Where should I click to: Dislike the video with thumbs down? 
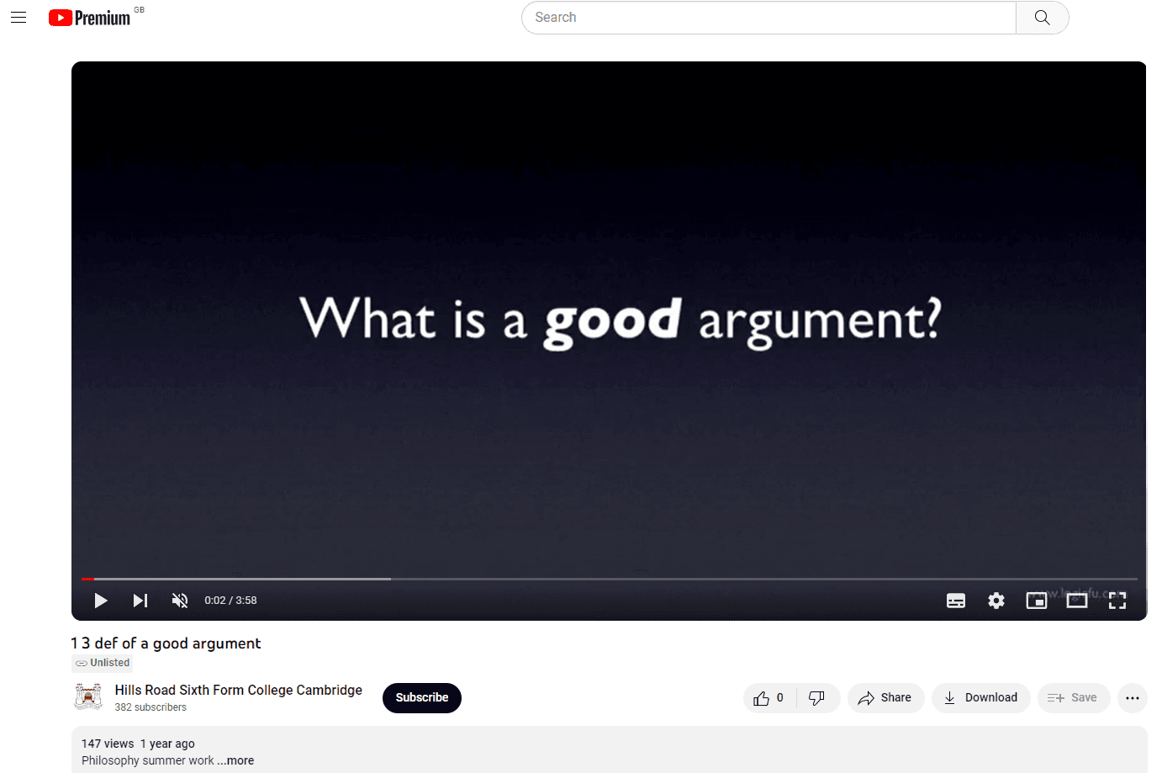click(x=817, y=698)
